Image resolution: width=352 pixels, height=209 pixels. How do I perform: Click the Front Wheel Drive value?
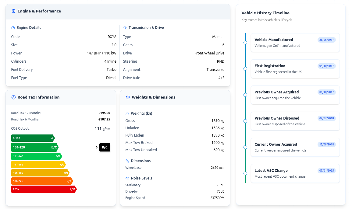209,53
